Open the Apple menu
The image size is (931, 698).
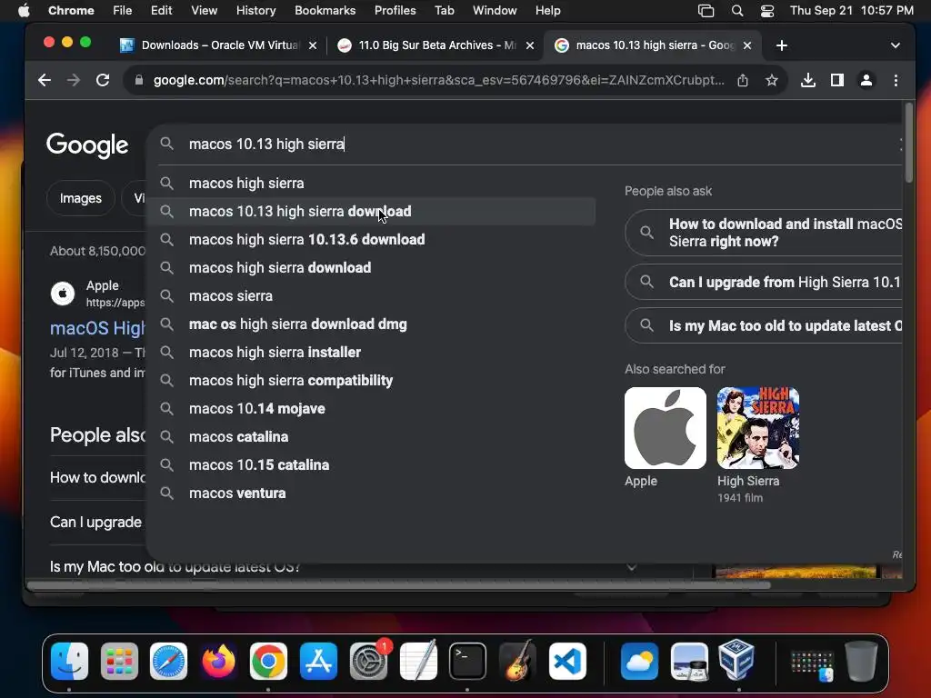[x=24, y=11]
